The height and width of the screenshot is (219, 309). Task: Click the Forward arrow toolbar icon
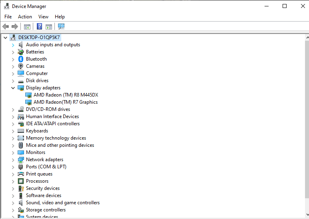pyautogui.click(x=15, y=26)
